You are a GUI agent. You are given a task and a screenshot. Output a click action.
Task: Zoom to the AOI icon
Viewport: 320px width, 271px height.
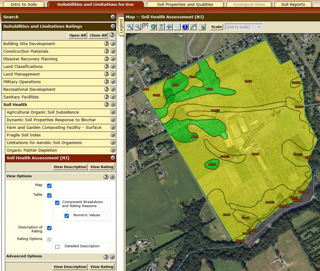click(x=161, y=27)
